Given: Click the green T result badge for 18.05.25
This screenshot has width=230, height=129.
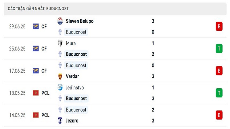Looking at the screenshot, I should tap(219, 93).
